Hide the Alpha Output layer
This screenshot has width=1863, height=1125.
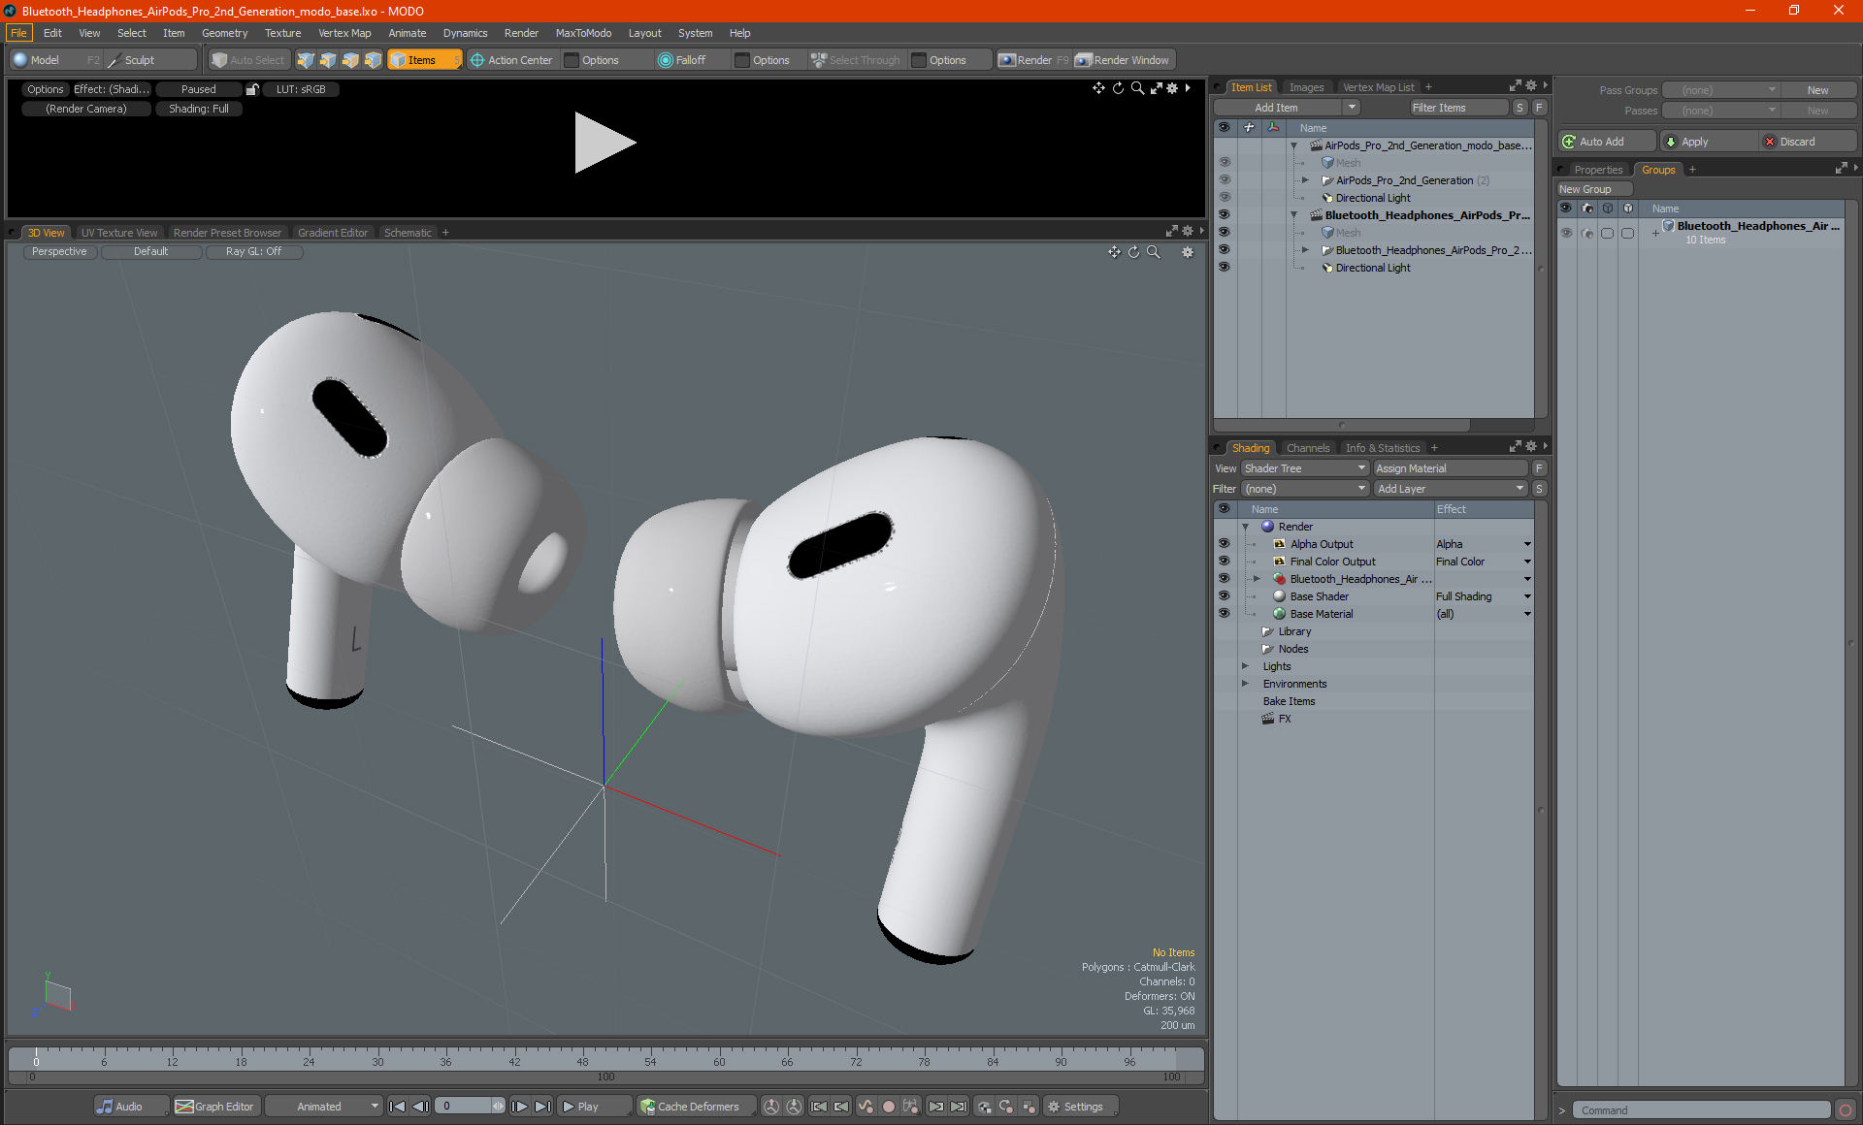point(1224,544)
